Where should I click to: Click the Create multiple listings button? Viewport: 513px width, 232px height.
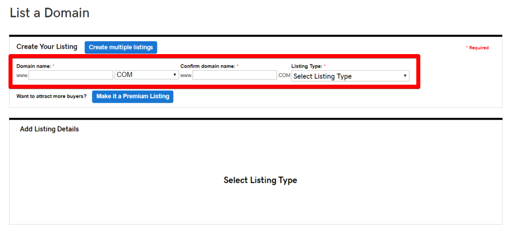(x=121, y=48)
